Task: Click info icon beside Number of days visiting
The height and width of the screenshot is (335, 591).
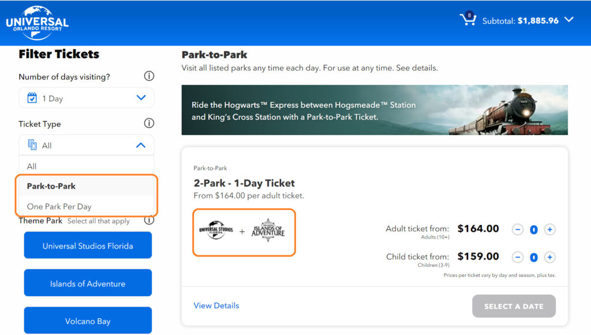Action: coord(149,76)
